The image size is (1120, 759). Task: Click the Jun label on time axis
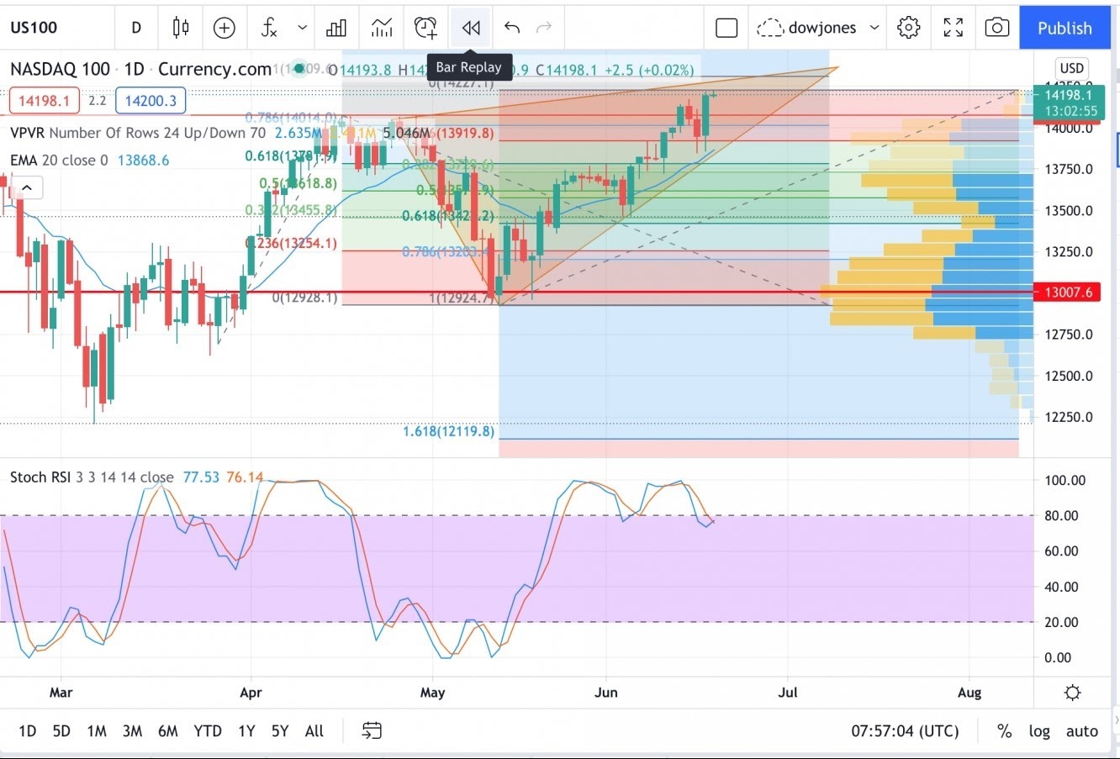point(605,693)
